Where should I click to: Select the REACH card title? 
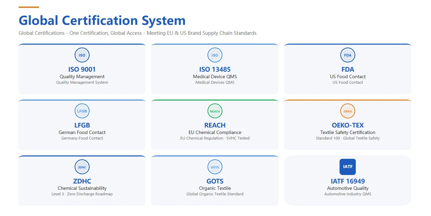pyautogui.click(x=215, y=125)
